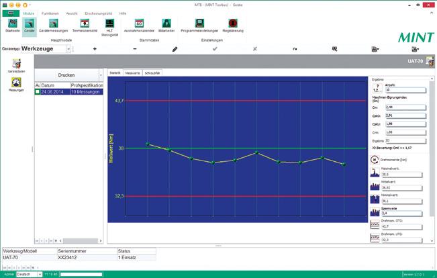Click the Minimalwert histogram icon

point(375,199)
